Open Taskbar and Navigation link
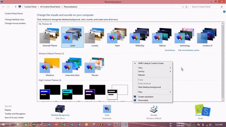Viewport: 226px width, 127px height. click(15, 114)
